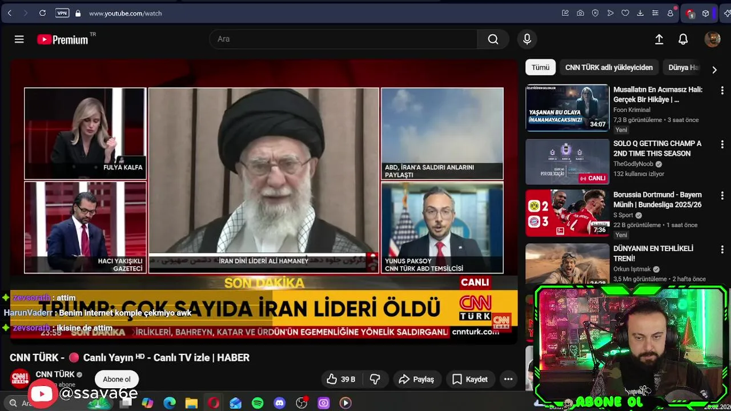Open Discord from the taskbar

[279, 403]
